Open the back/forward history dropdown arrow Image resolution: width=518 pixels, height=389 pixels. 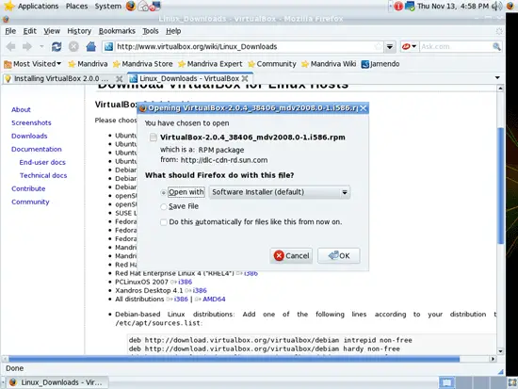click(x=41, y=46)
